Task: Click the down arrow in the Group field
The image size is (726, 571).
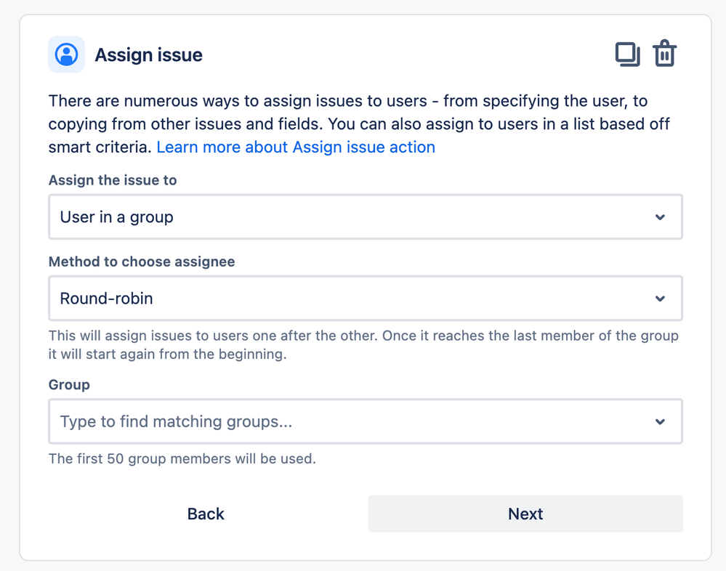Action: coord(660,421)
